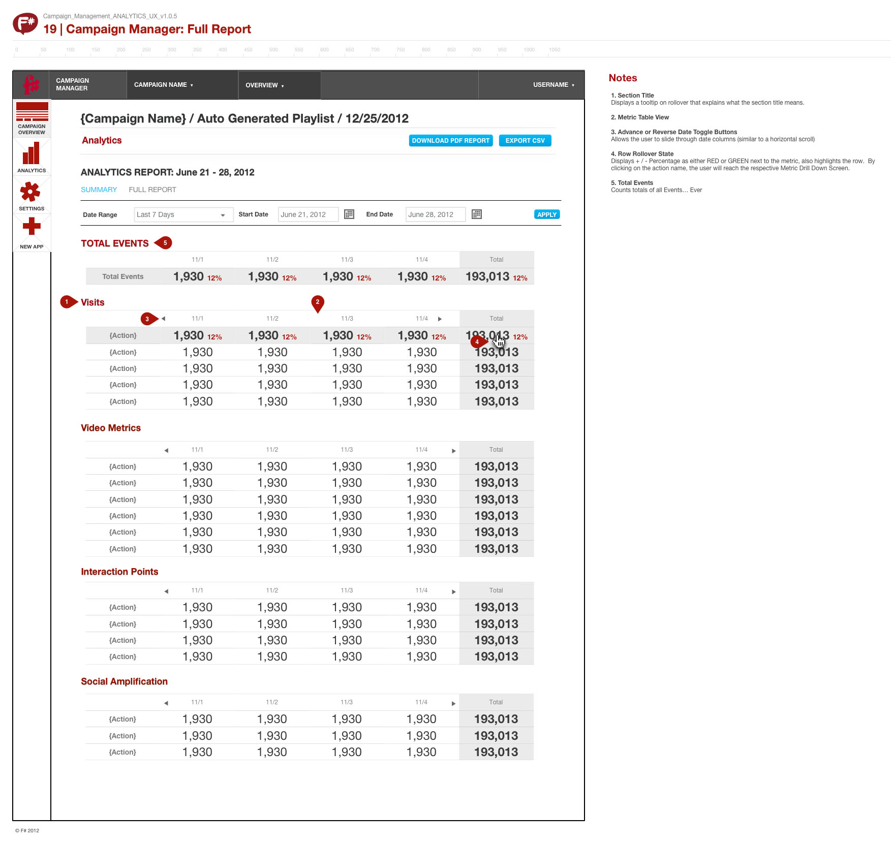Click Export CSV button
The width and height of the screenshot is (891, 843).
525,141
